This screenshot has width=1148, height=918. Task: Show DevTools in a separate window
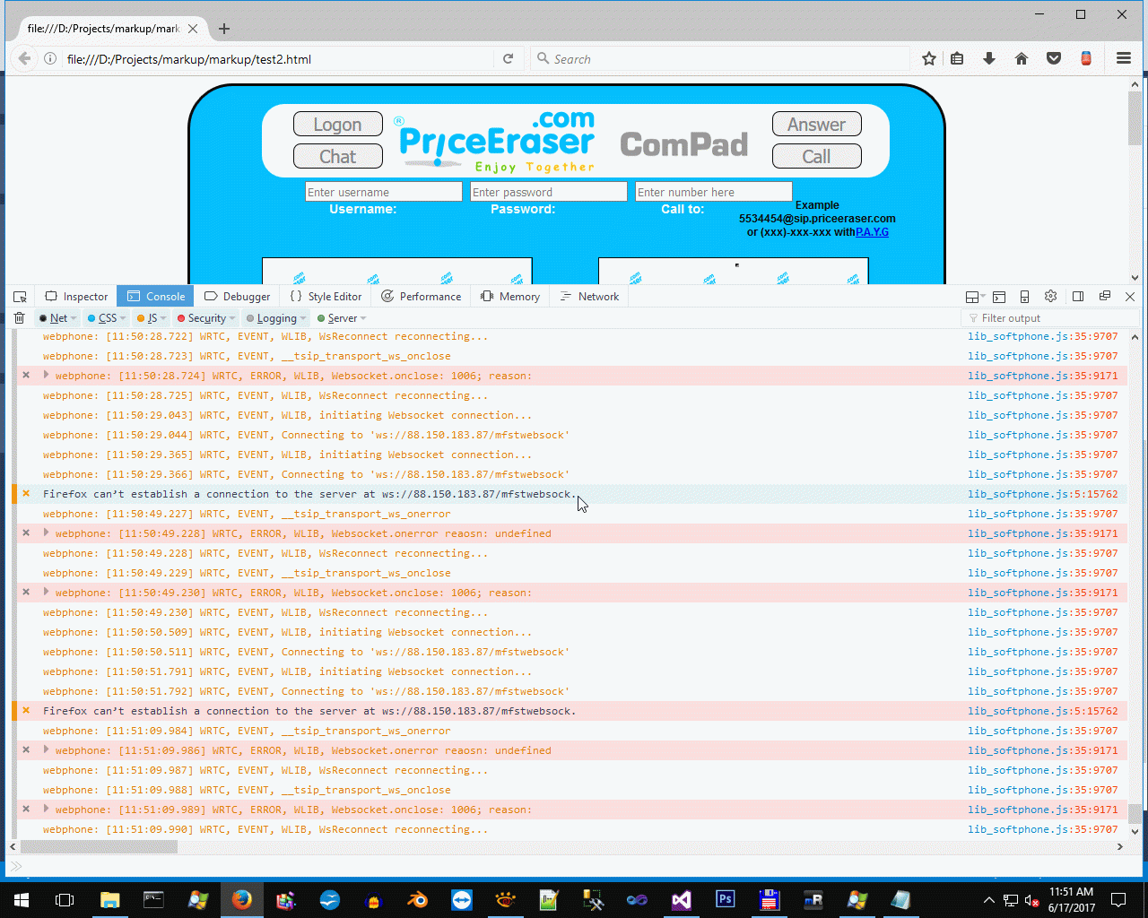pos(1105,297)
